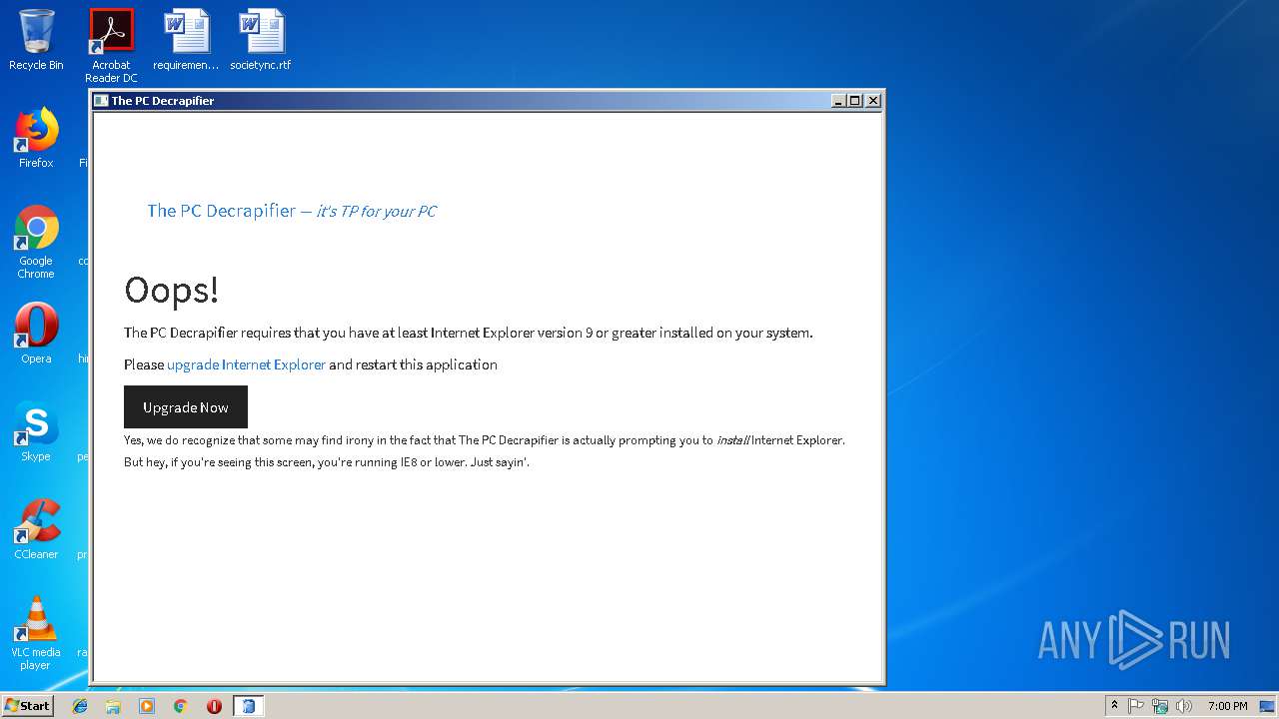Click the 7:00 PM taskbar clock

(x=1227, y=706)
